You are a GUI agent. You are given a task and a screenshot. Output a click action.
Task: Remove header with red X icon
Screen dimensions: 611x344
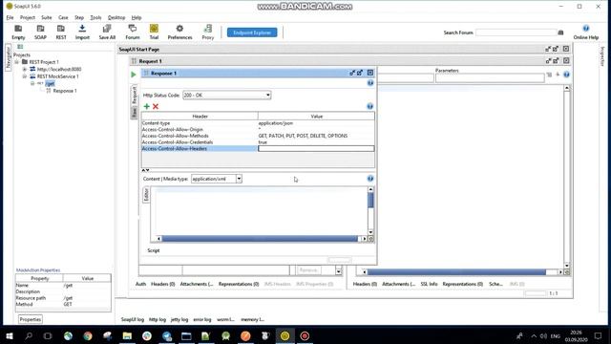pyautogui.click(x=156, y=106)
